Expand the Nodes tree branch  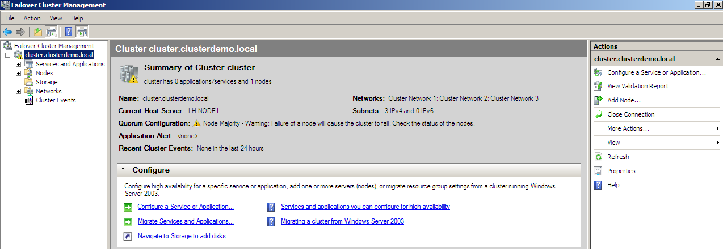pyautogui.click(x=18, y=73)
